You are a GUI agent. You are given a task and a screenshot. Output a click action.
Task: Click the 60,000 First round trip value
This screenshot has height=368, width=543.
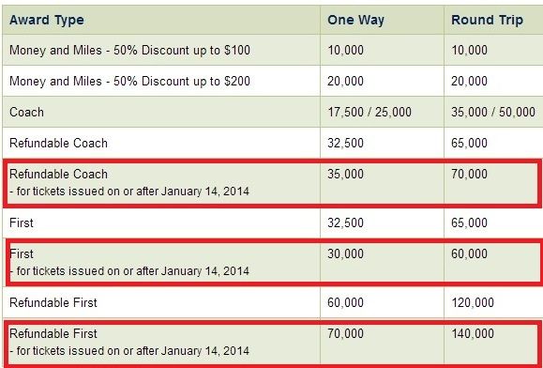coord(469,254)
